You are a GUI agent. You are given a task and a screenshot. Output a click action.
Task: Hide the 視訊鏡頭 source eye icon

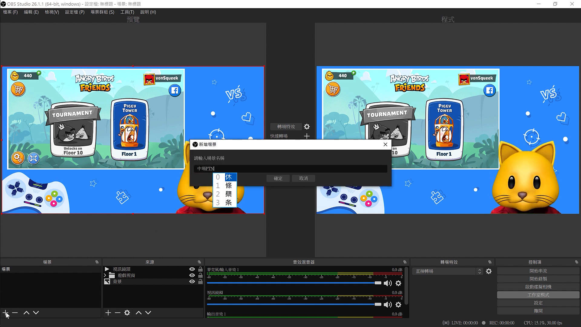(x=192, y=269)
